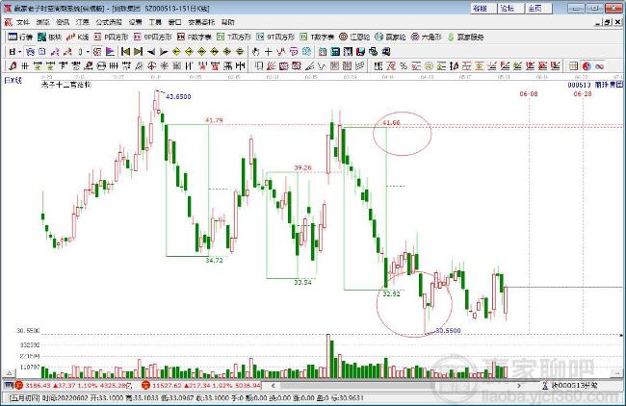Click the hash grid lines icon
This screenshot has width=626, height=406.
pos(25,66)
